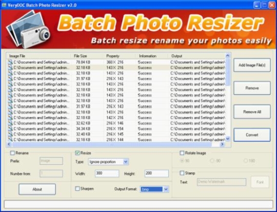Viewport: 277px width, 212px height.
Task: Select the "216× 154" property cell
Action: [115, 128]
